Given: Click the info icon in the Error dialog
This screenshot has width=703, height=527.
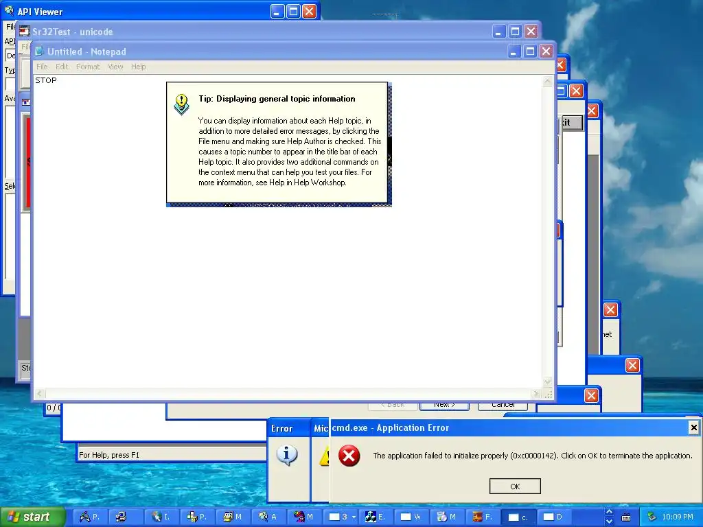Looking at the screenshot, I should (x=287, y=456).
